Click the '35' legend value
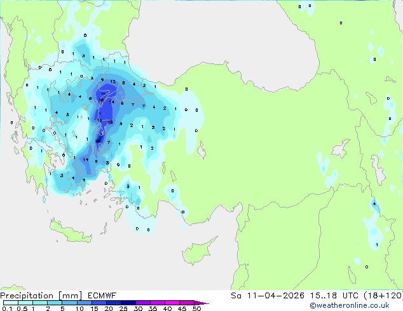 pyautogui.click(x=153, y=308)
